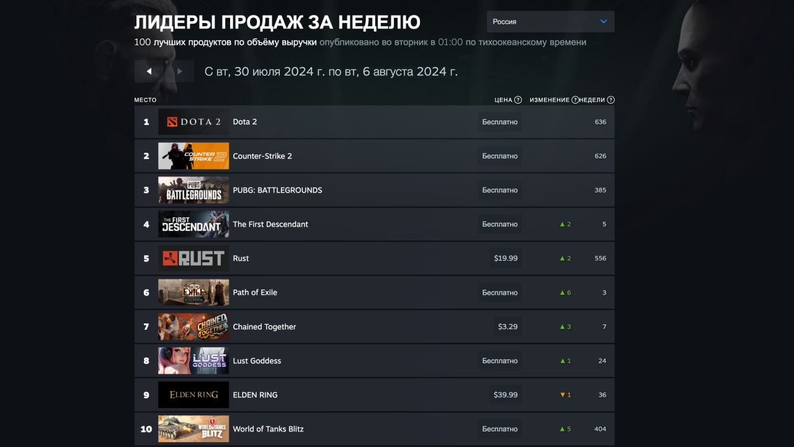Click the Бесплатно label for Lust Goddess
Image resolution: width=794 pixels, height=447 pixels.
point(500,361)
